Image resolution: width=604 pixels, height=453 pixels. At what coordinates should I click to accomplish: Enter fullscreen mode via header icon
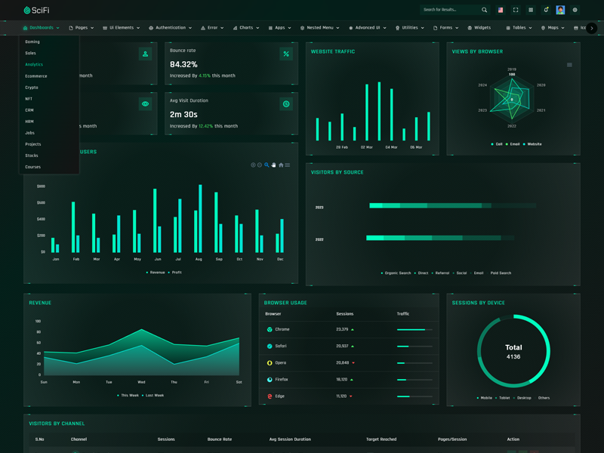point(516,10)
